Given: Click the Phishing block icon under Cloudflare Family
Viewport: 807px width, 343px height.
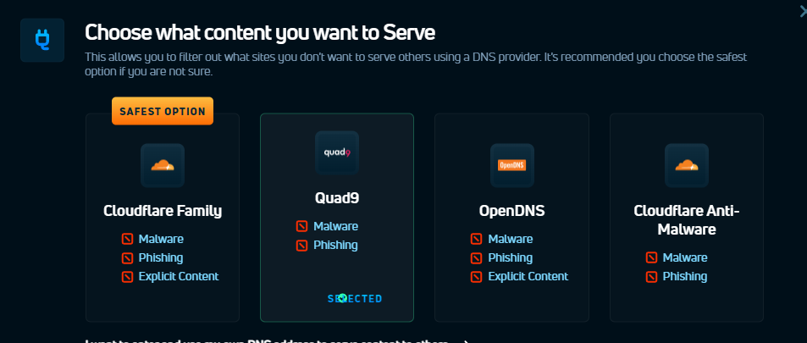Looking at the screenshot, I should (x=127, y=258).
